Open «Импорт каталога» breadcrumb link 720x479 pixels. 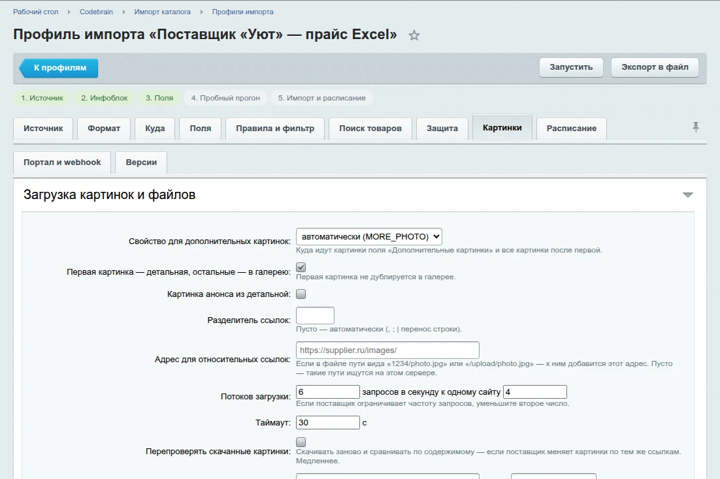(162, 12)
